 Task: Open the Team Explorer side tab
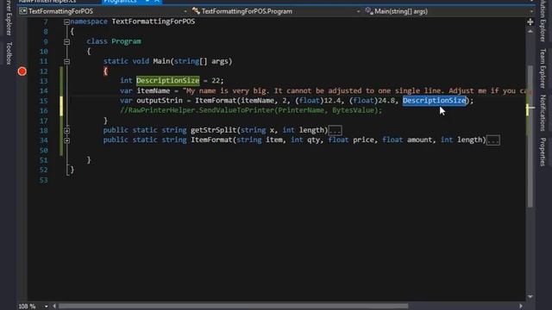point(543,69)
